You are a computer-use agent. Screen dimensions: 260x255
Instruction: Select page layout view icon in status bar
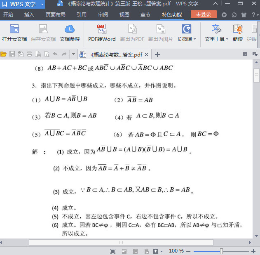tap(124, 251)
